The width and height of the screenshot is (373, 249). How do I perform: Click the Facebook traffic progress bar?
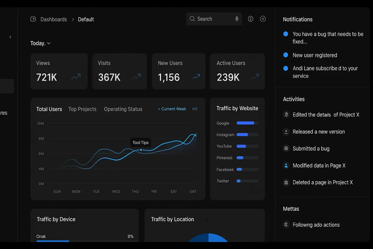pos(247,169)
